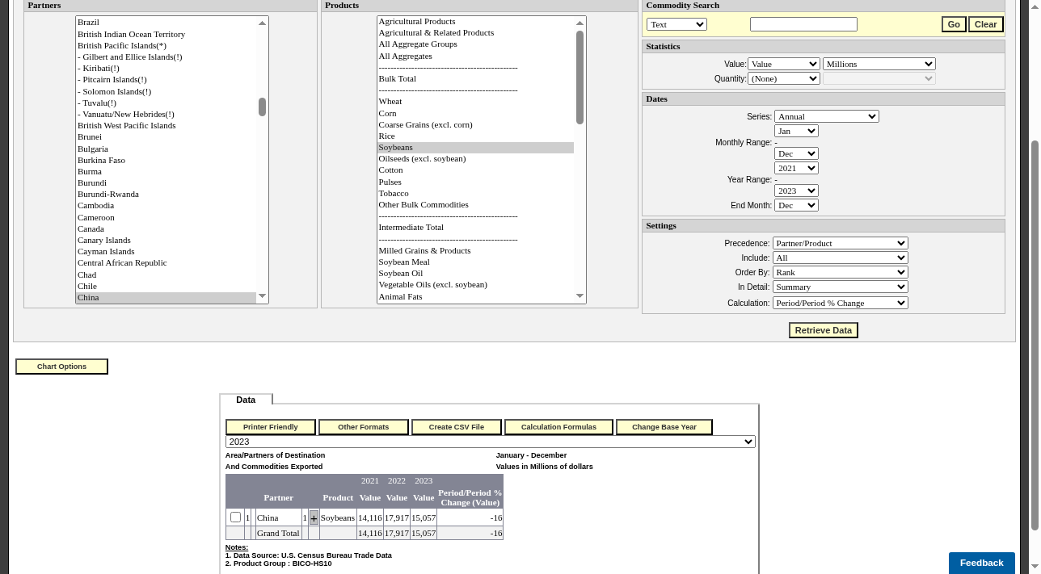Click the Commodity Search text field
Image resolution: width=1041 pixels, height=574 pixels.
(x=803, y=24)
